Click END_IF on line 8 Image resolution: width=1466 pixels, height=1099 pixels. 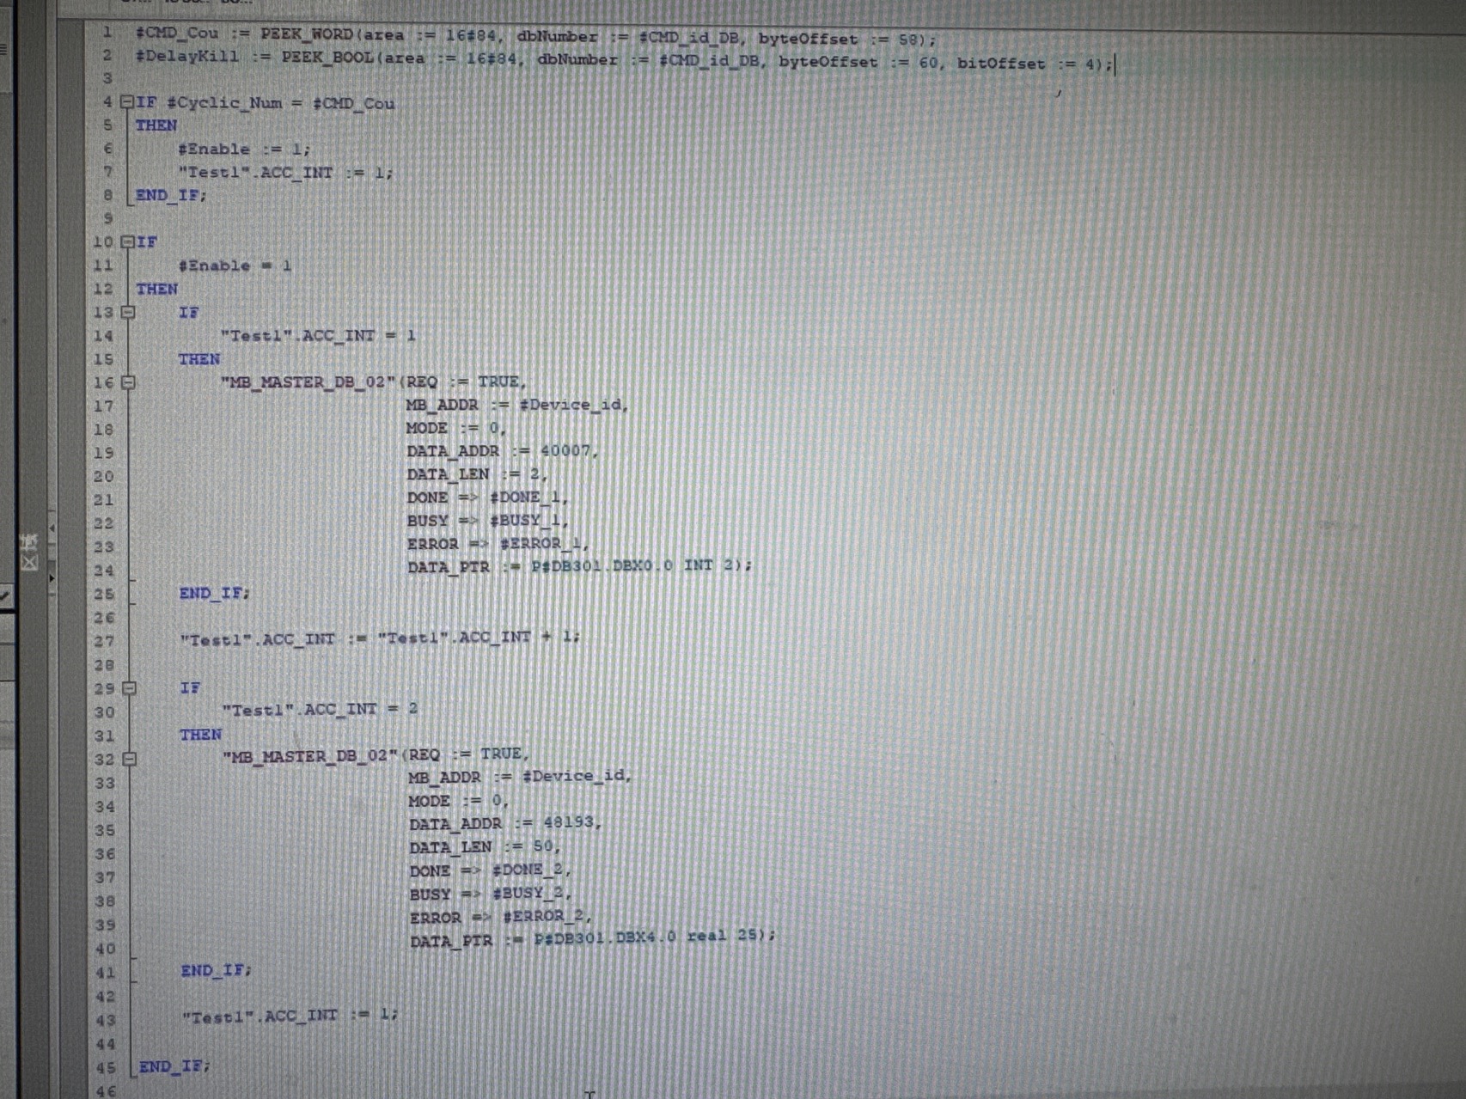tap(171, 195)
